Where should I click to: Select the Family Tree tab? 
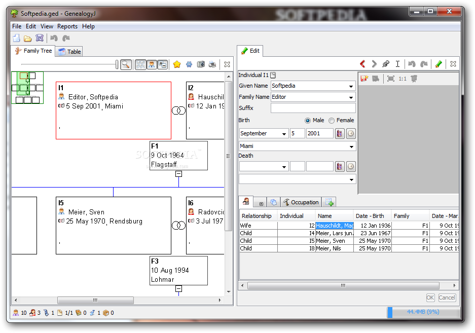coord(33,51)
